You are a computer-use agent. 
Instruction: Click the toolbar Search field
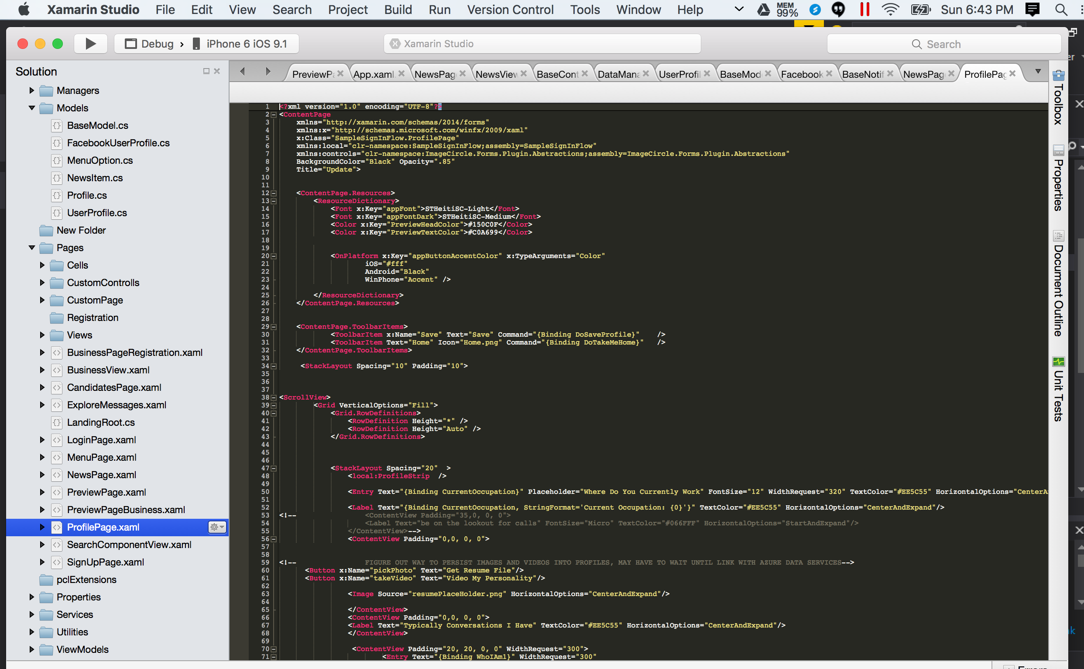point(944,44)
